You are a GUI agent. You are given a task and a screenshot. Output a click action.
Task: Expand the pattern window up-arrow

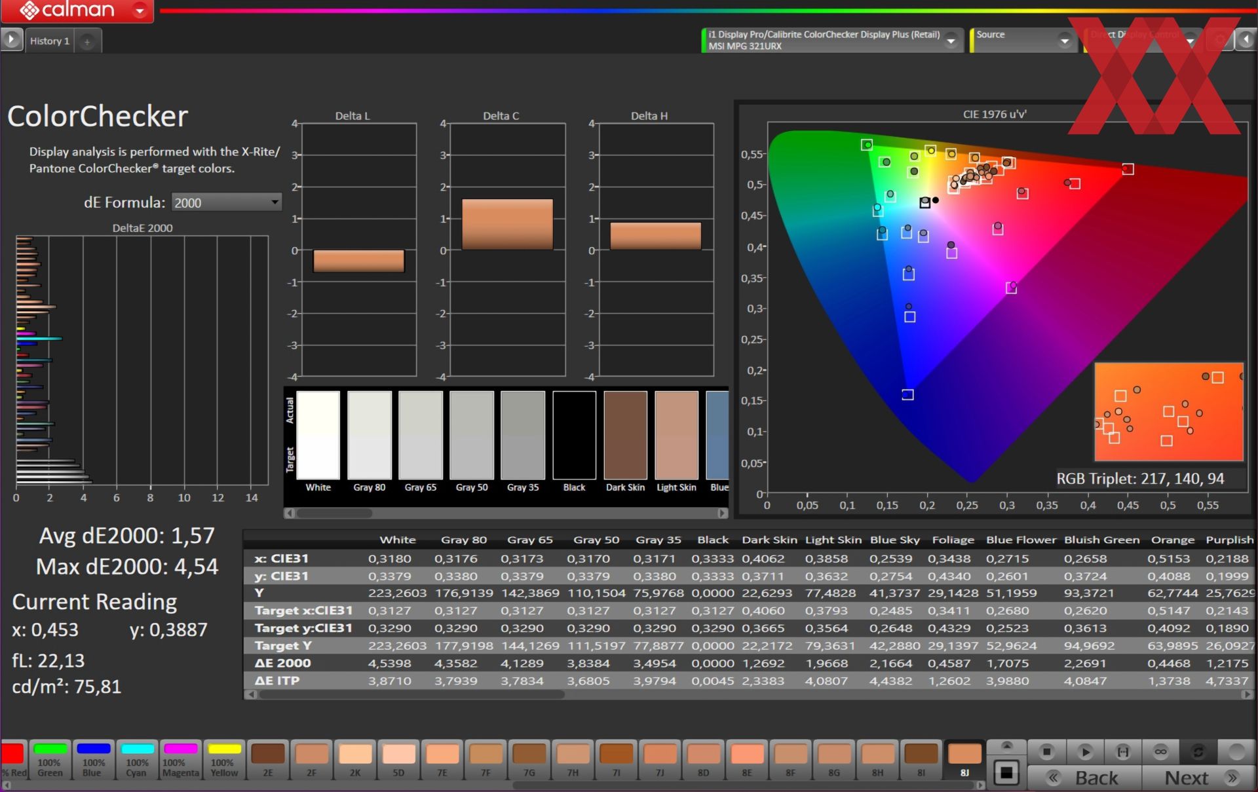coord(1007,747)
